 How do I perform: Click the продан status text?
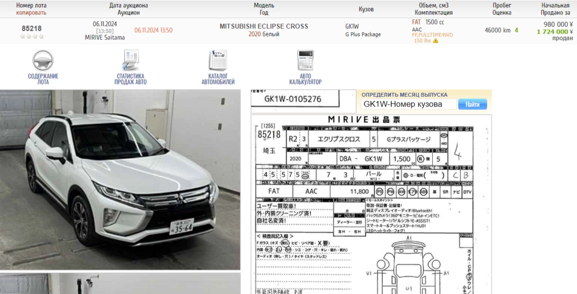[x=562, y=38]
